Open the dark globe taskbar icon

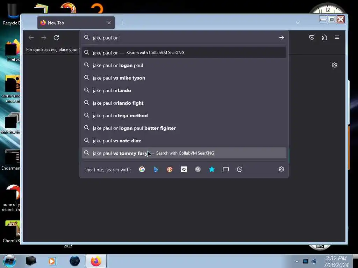tap(75, 261)
